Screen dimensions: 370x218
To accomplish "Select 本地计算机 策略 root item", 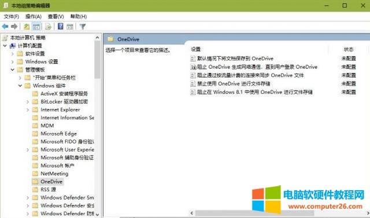I will point(28,38).
